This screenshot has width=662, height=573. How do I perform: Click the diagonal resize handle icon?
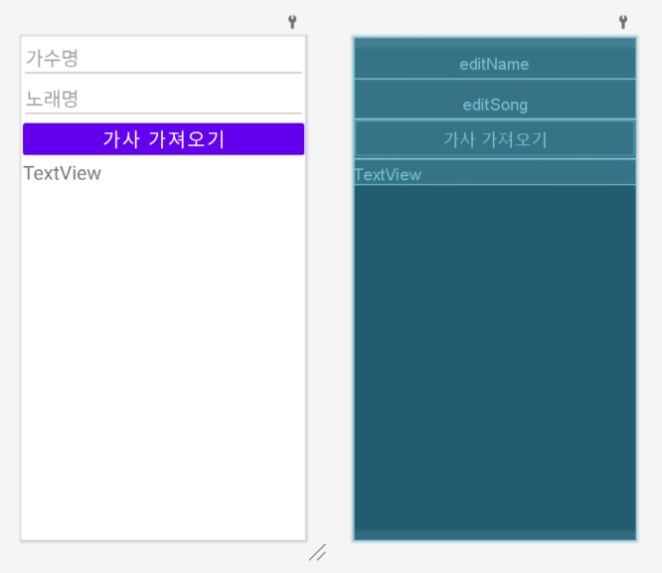(x=317, y=552)
